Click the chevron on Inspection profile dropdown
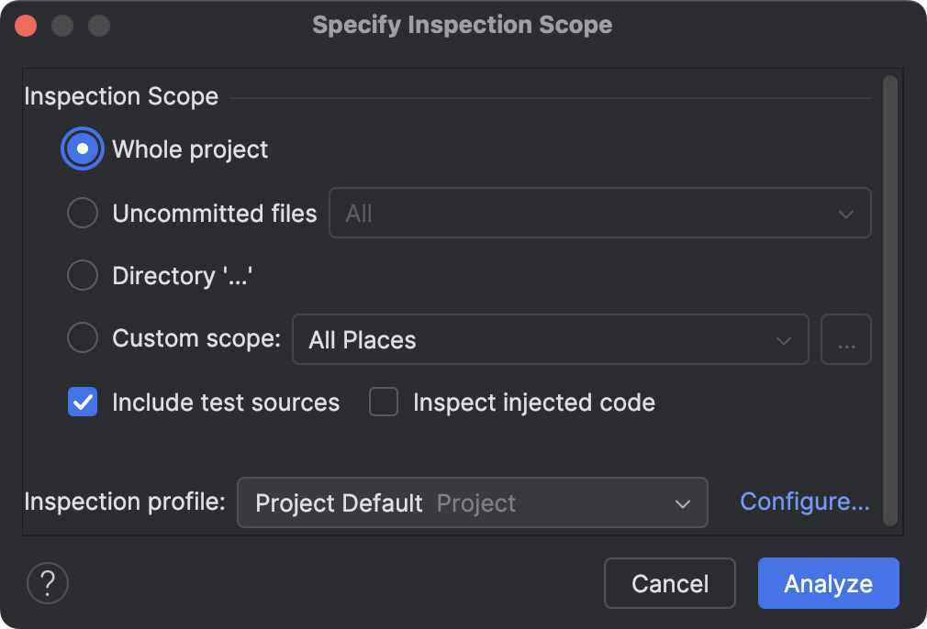 [x=683, y=502]
